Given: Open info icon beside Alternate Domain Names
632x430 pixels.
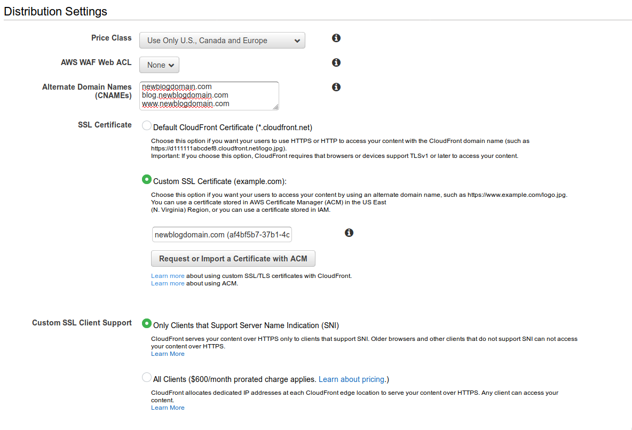Looking at the screenshot, I should coord(336,87).
